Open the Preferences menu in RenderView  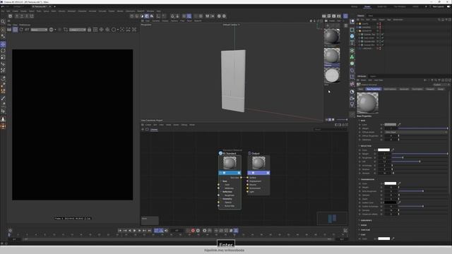click(x=25, y=25)
